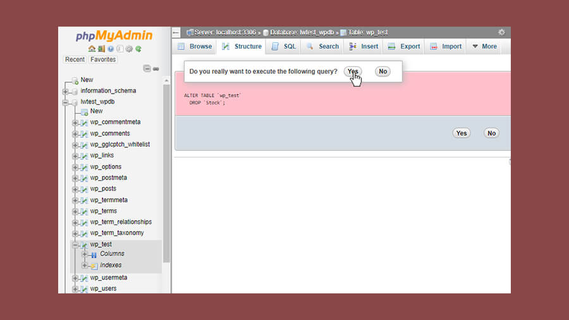This screenshot has width=569, height=320.
Task: Click the page settings gear in top-right corner
Action: pos(501,32)
